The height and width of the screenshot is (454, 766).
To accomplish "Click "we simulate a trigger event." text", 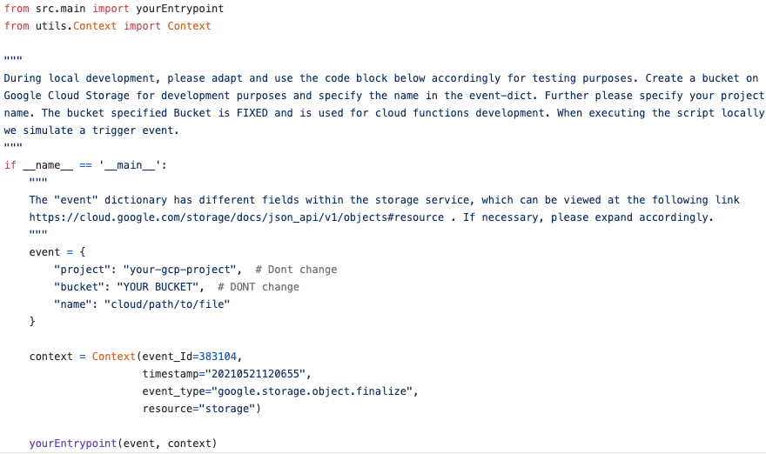I will (91, 130).
